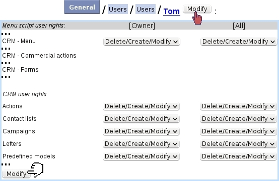Open the Owner rights dropdown for Contact lists
The height and width of the screenshot is (181, 279).
pos(141,119)
